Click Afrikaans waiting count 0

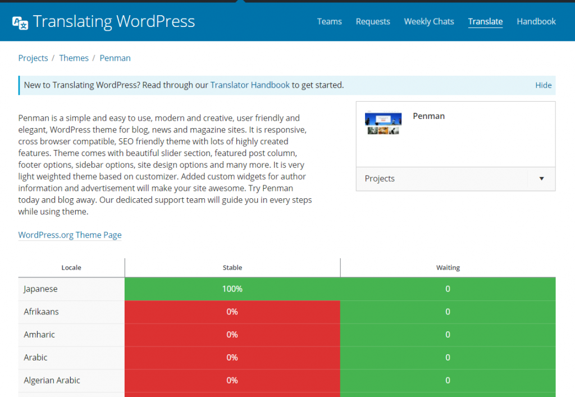[x=448, y=312]
